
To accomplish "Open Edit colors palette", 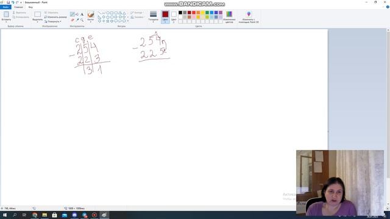I will pyautogui.click(x=229, y=17).
